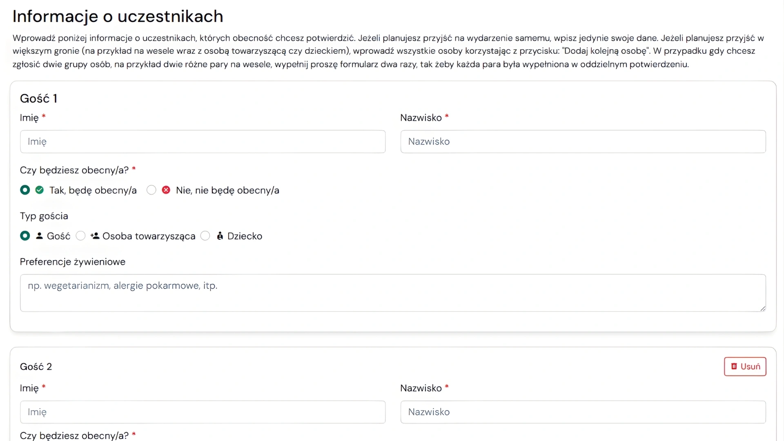Image resolution: width=784 pixels, height=441 pixels.
Task: Focus the Nazwisko field for Gość 2
Action: coord(583,412)
